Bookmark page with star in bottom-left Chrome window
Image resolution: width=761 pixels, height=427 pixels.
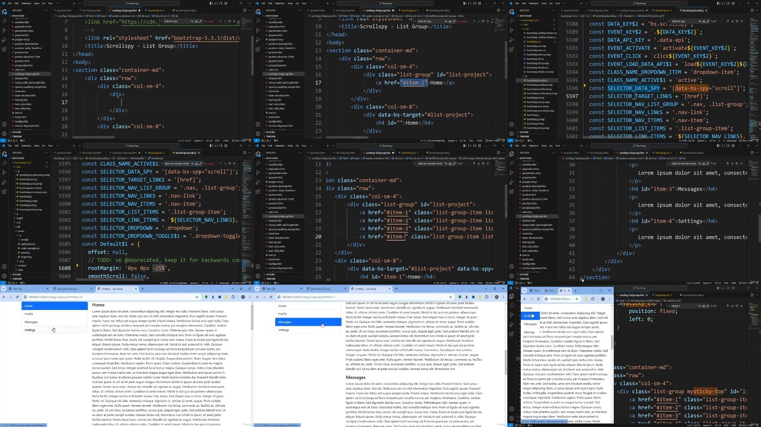click(197, 297)
